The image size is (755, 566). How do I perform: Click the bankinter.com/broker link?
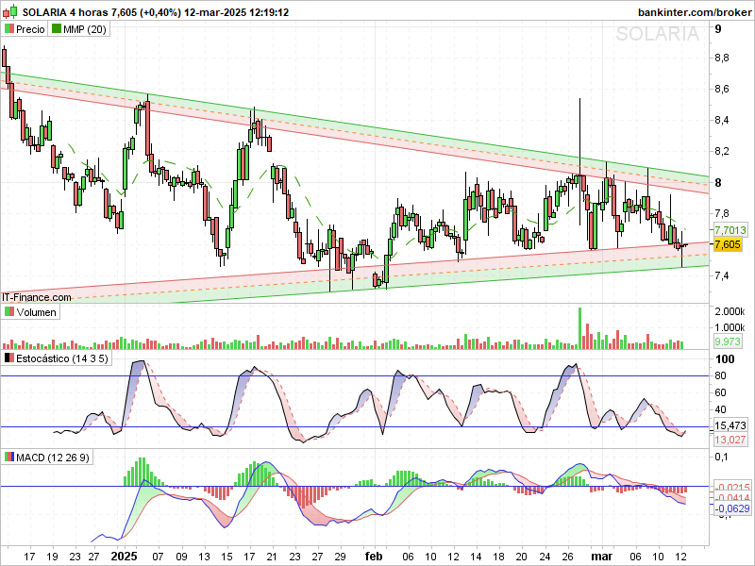(x=695, y=12)
